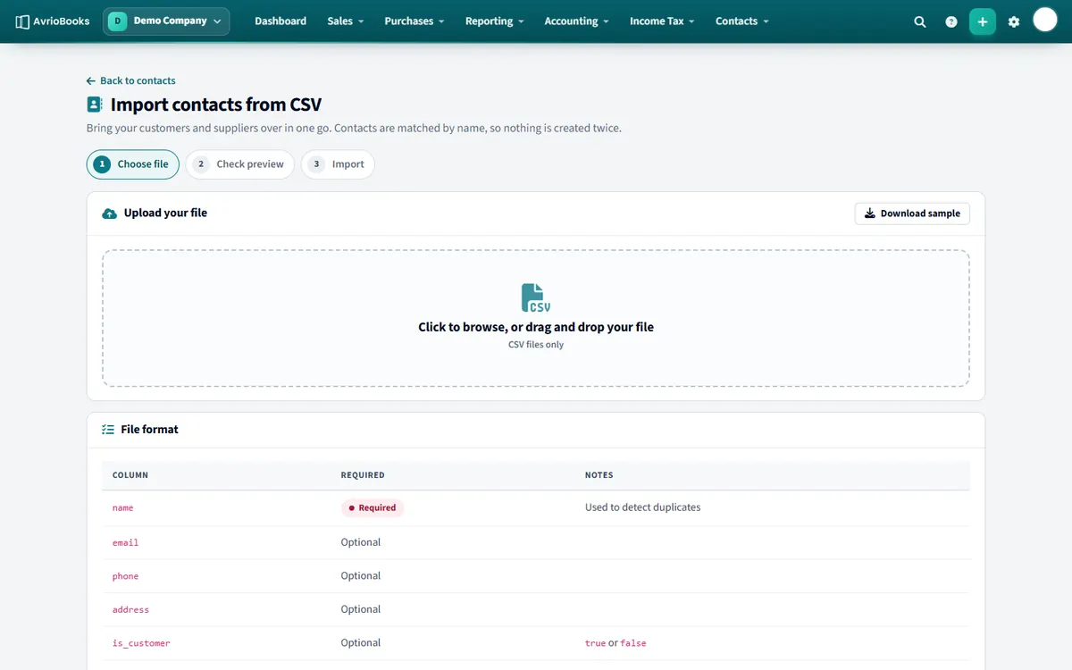1072x670 pixels.
Task: Click the REQUIRED table header
Action: [363, 475]
